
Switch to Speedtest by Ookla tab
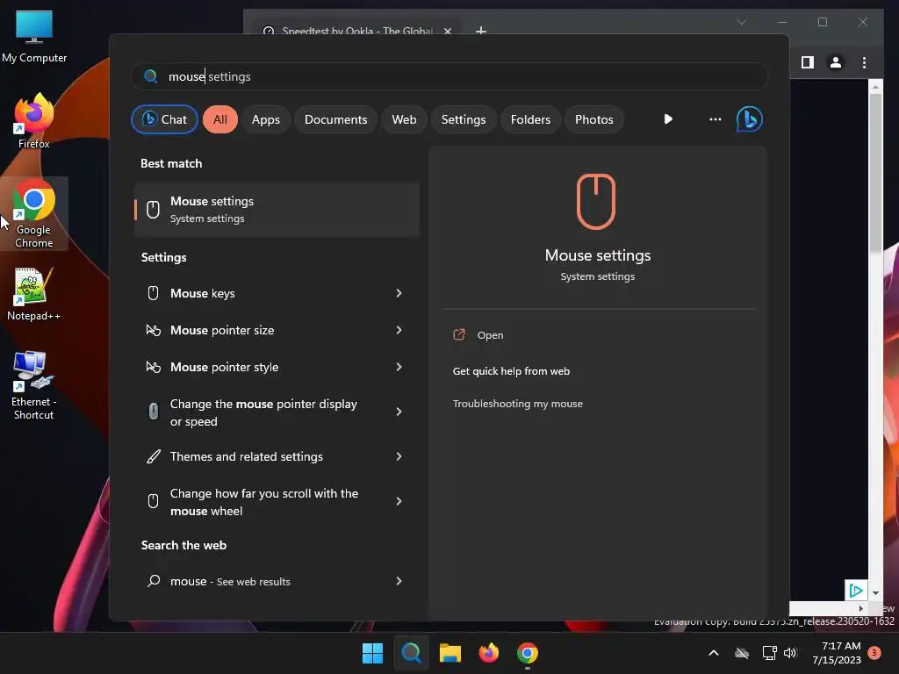[356, 31]
